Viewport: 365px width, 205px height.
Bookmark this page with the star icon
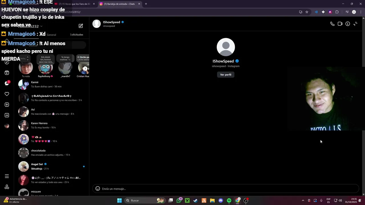(x=307, y=12)
